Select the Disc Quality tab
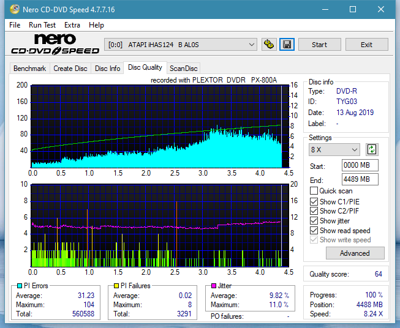This screenshot has width=400, height=328. tap(145, 67)
